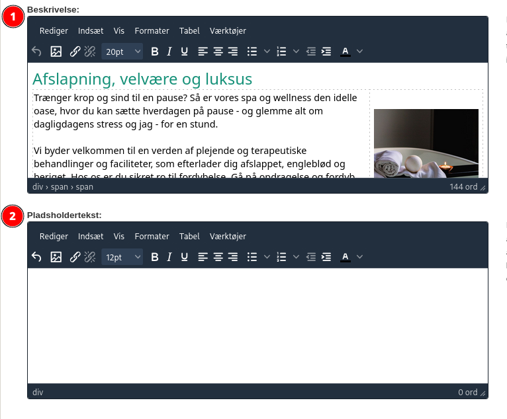This screenshot has width=507, height=419.
Task: Click undo icon in Beskrivelse editor
Action: 36,52
